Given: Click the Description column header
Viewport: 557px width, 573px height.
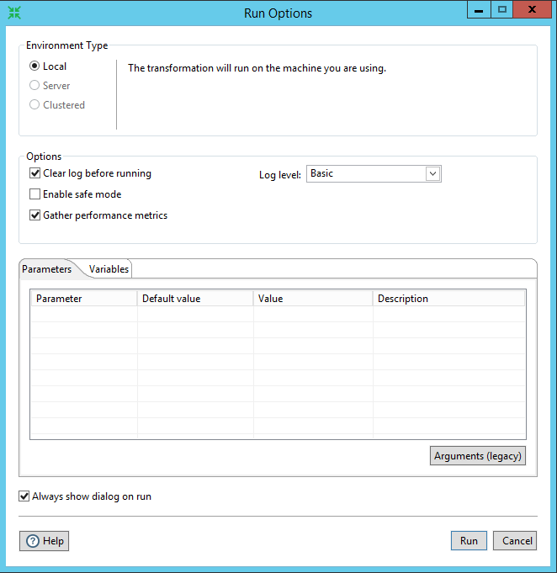Looking at the screenshot, I should coord(448,299).
